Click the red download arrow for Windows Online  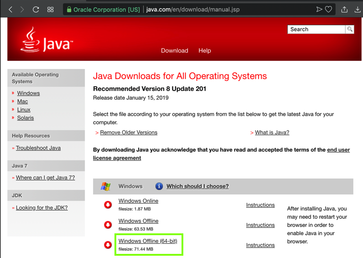108,205
